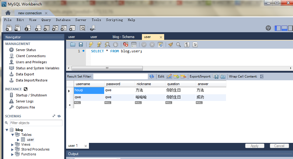The image size is (293, 159).
Task: Toggle invisible characters pilcrow icon
Action: click(187, 44)
